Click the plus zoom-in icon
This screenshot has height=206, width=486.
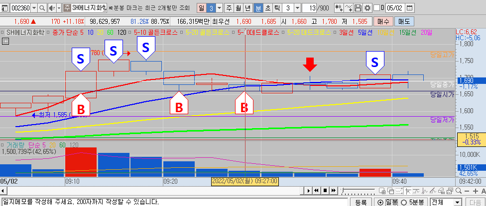[x=476, y=191]
